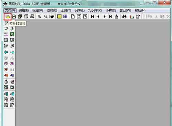172x126 pixels.
Task: Click the right purple speech bubble icon
Action: [12, 64]
